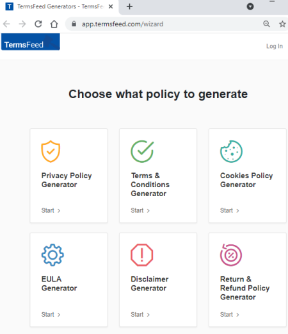288x334 pixels.
Task: Start the EULA Generator
Action: pos(51,315)
